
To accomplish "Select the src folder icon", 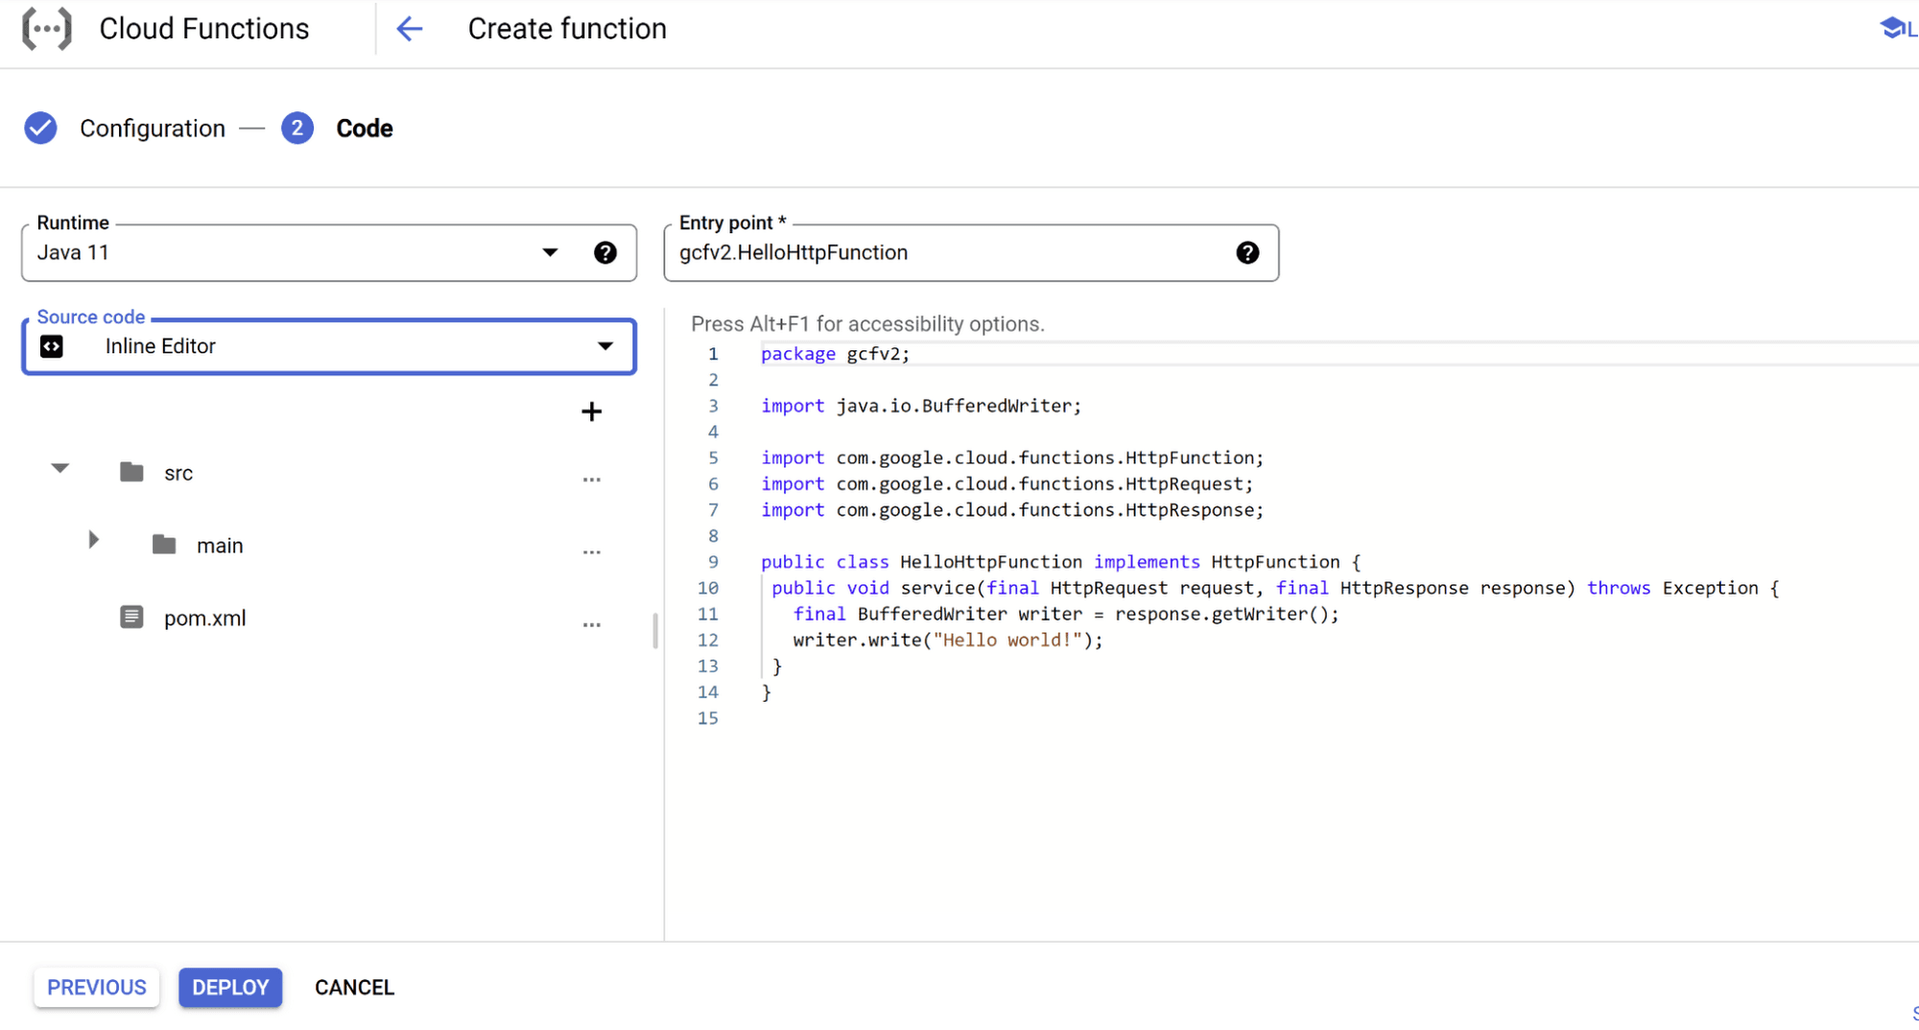I will tap(131, 471).
